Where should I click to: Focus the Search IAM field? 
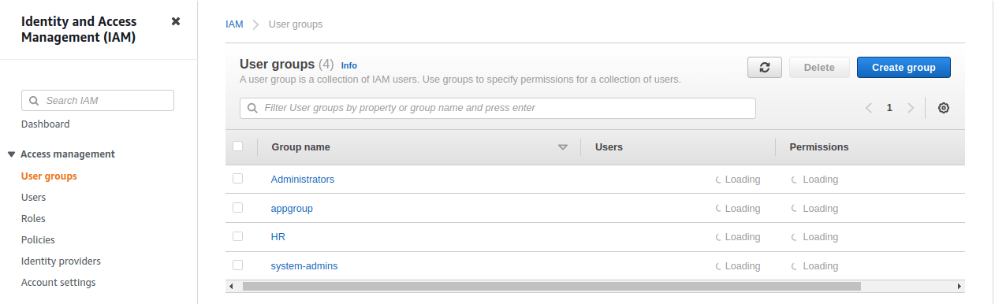tap(98, 101)
